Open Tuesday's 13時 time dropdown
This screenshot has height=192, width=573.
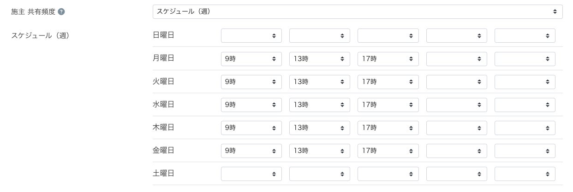tap(319, 82)
